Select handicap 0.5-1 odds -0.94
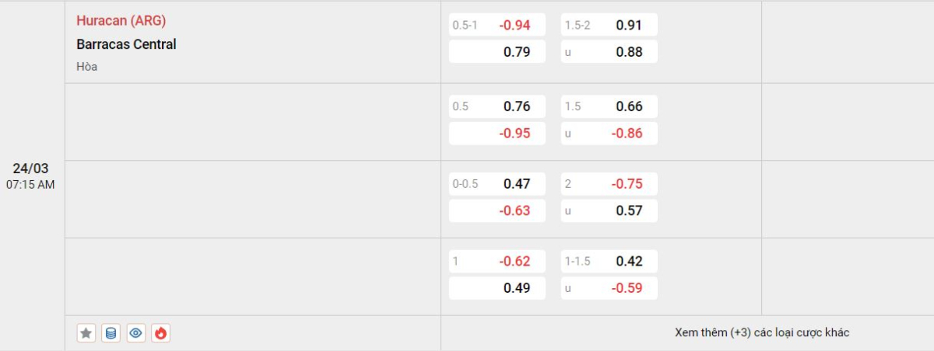The height and width of the screenshot is (351, 934). (x=497, y=25)
